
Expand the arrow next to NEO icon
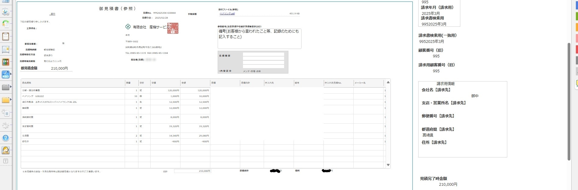tap(11, 74)
